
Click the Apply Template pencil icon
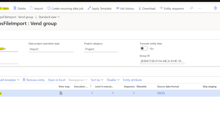coord(89,9)
